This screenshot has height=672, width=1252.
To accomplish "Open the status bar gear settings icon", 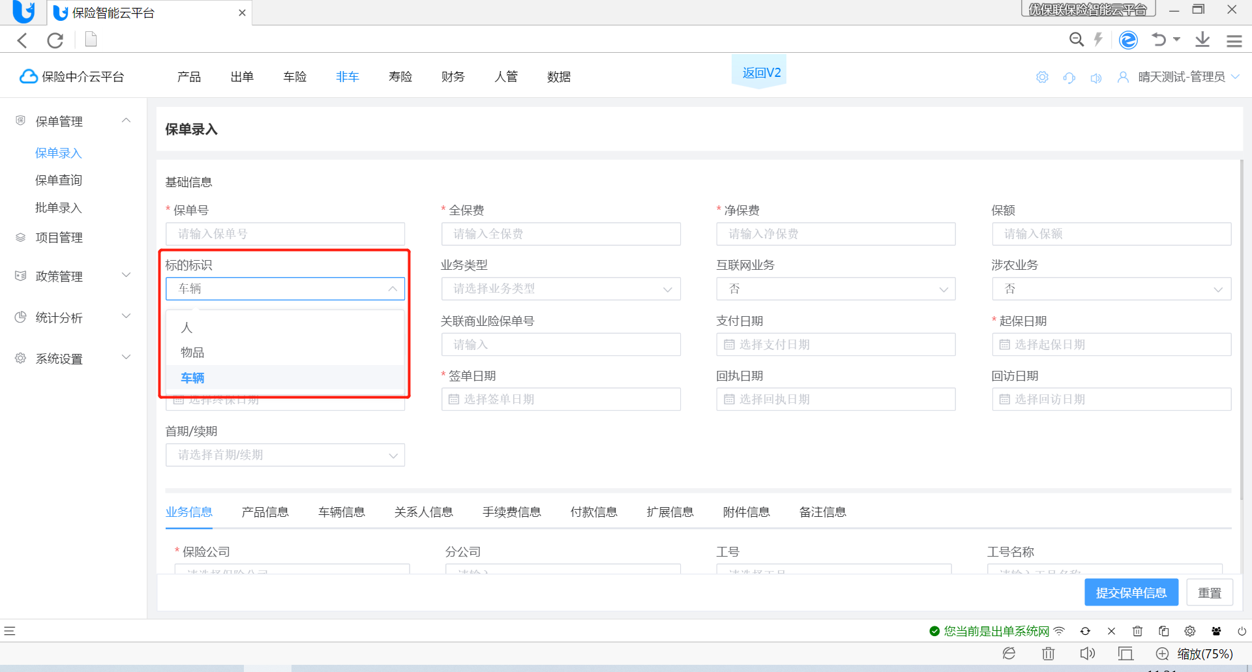I will tap(1190, 631).
